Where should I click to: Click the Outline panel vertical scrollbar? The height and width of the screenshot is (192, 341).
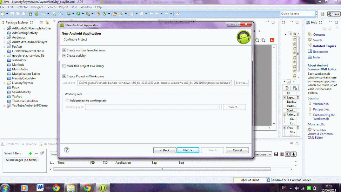(x=298, y=54)
